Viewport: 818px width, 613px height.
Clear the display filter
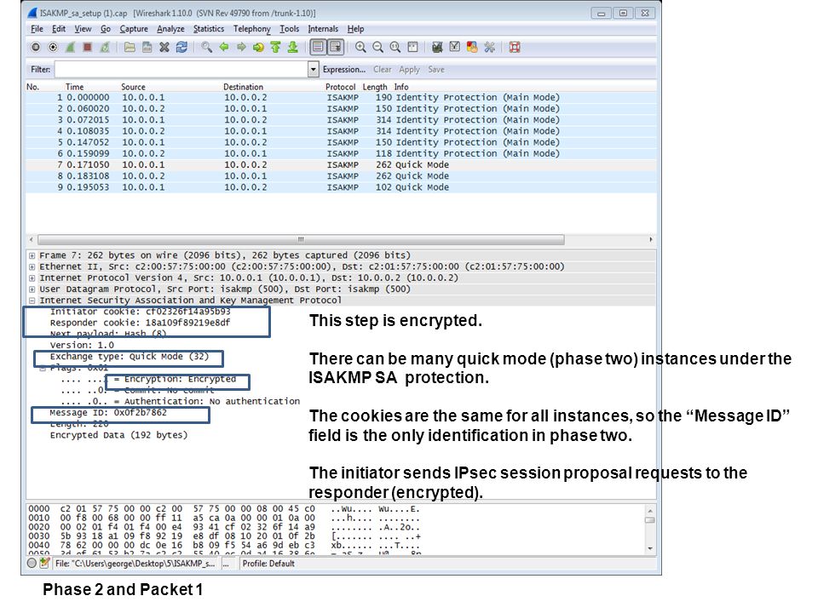[383, 69]
